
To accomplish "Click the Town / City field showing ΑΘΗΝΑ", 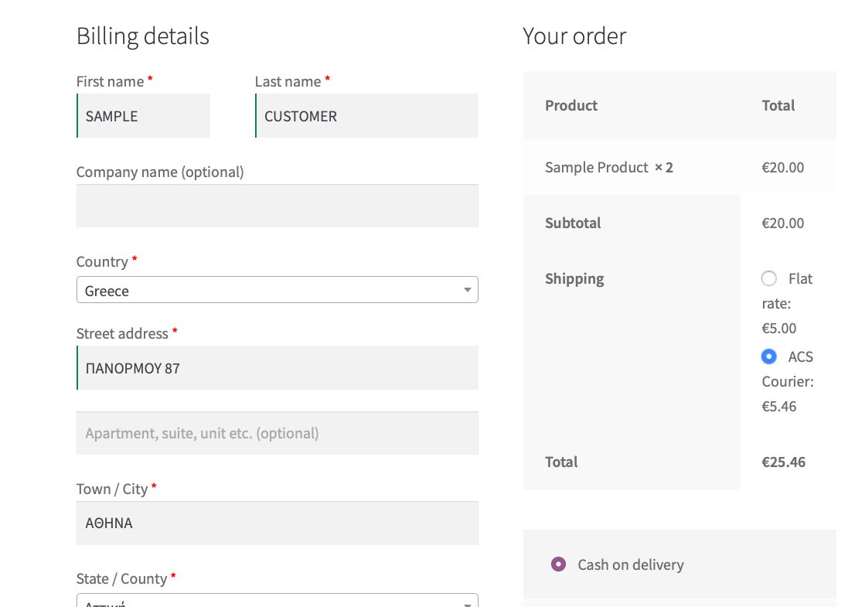I will [277, 523].
